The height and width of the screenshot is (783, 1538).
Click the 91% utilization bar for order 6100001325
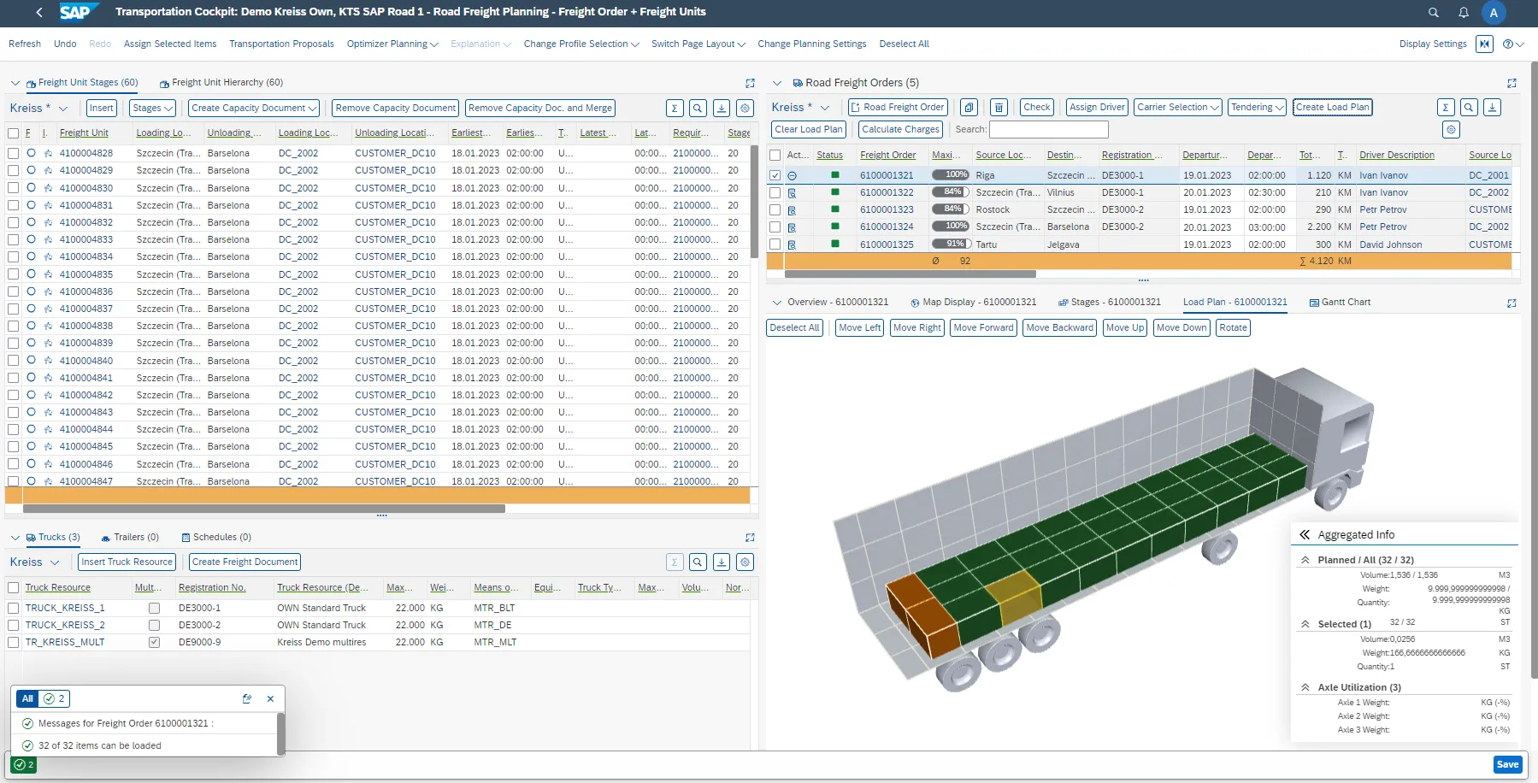[950, 244]
